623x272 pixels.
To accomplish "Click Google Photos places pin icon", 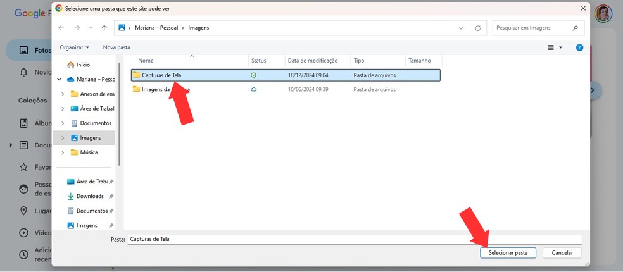I will click(24, 211).
